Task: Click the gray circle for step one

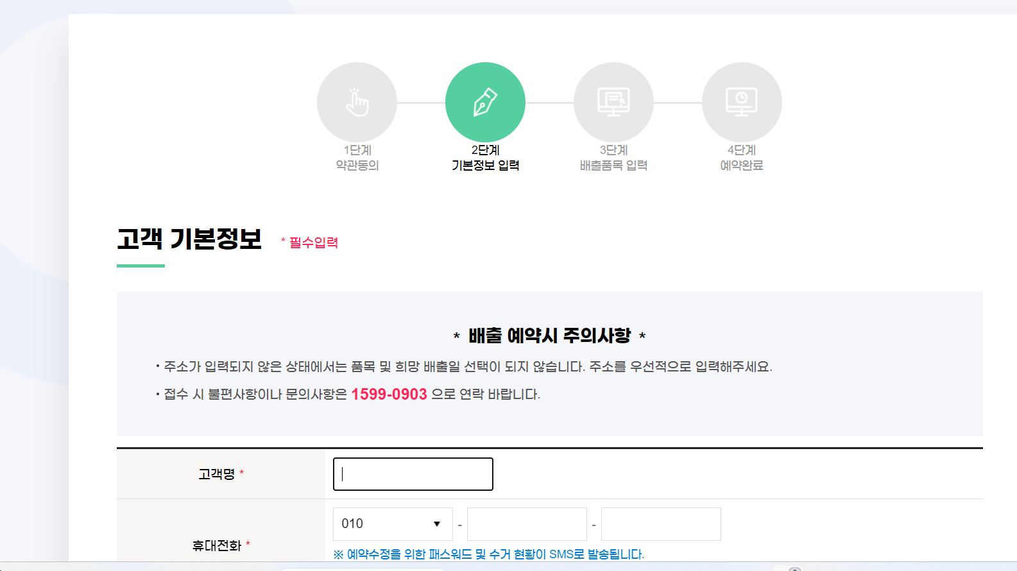Action: point(357,101)
